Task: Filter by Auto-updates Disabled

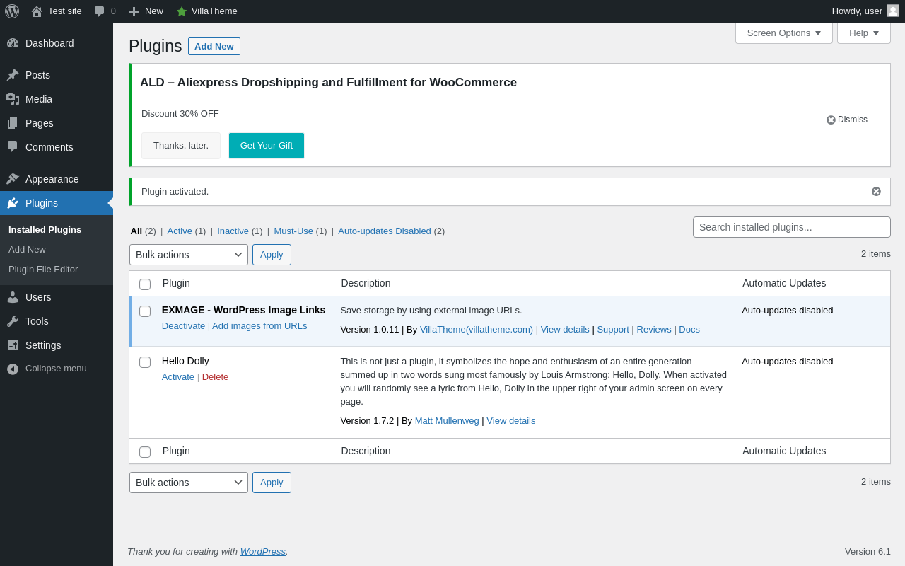Action: coord(385,231)
